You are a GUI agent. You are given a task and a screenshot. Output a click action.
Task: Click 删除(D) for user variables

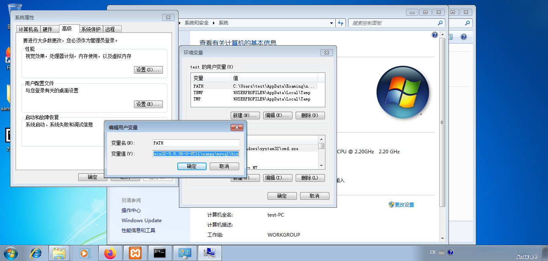pyautogui.click(x=310, y=115)
